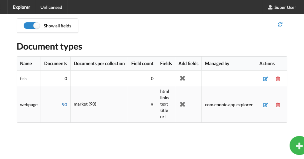This screenshot has height=159, width=304.
Task: Click the Documents column header
Action: pos(55,63)
